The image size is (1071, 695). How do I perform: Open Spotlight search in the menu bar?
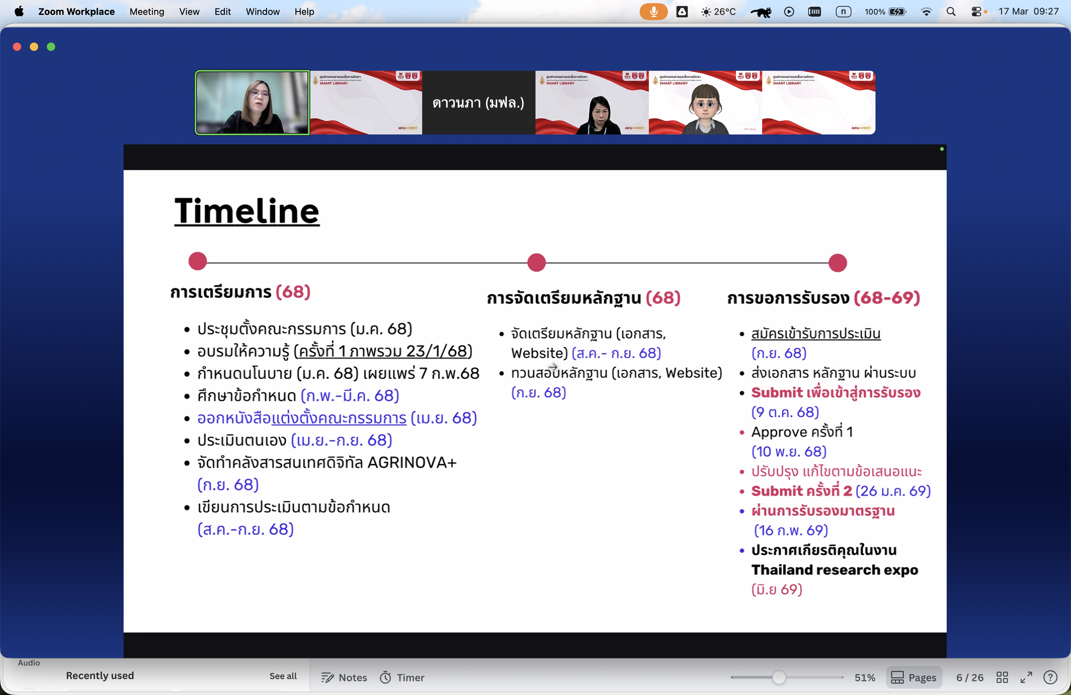[x=950, y=12]
